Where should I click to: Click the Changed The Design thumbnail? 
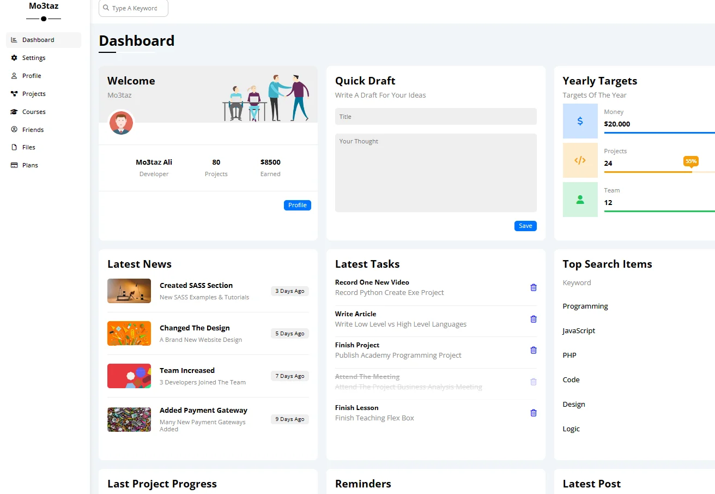(129, 333)
